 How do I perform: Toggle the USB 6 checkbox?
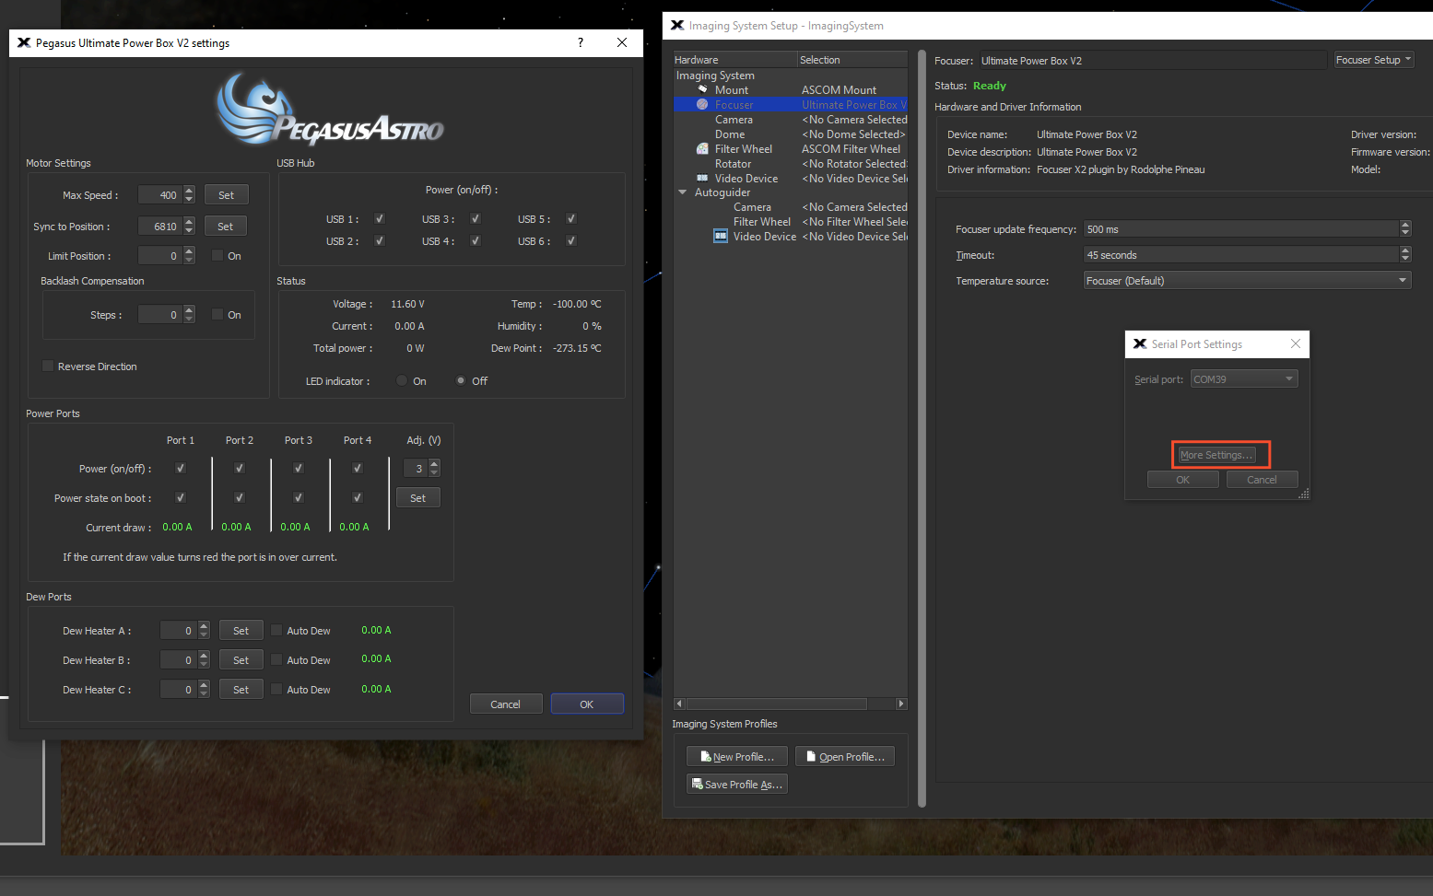click(x=571, y=240)
